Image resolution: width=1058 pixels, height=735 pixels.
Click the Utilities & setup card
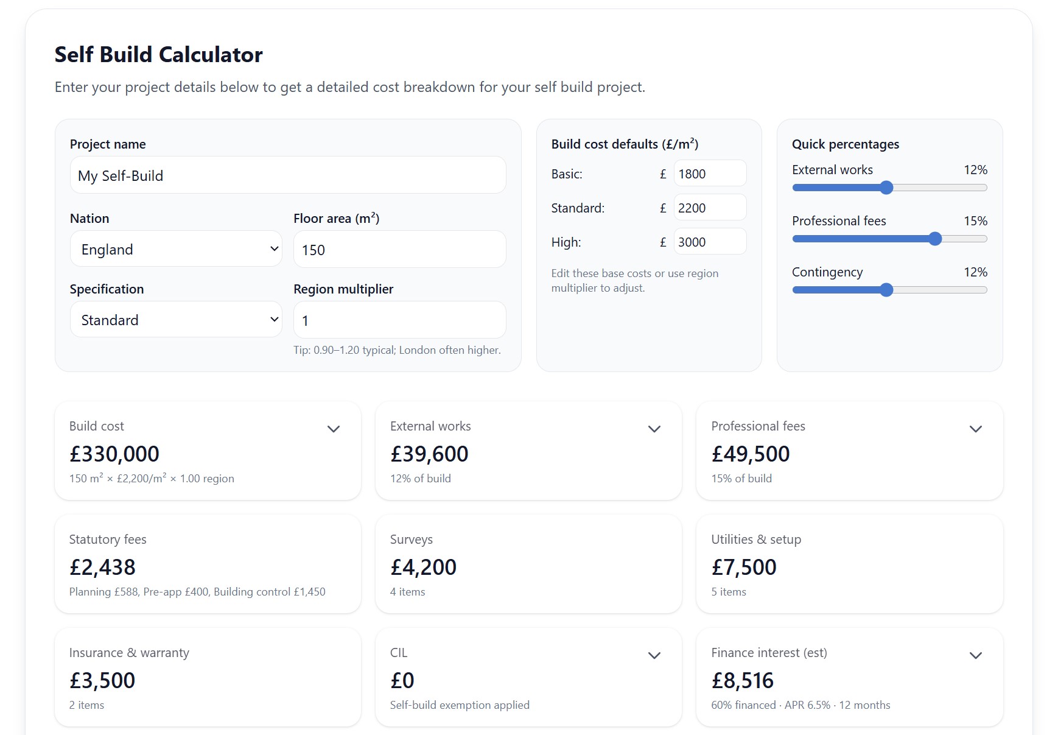point(849,564)
